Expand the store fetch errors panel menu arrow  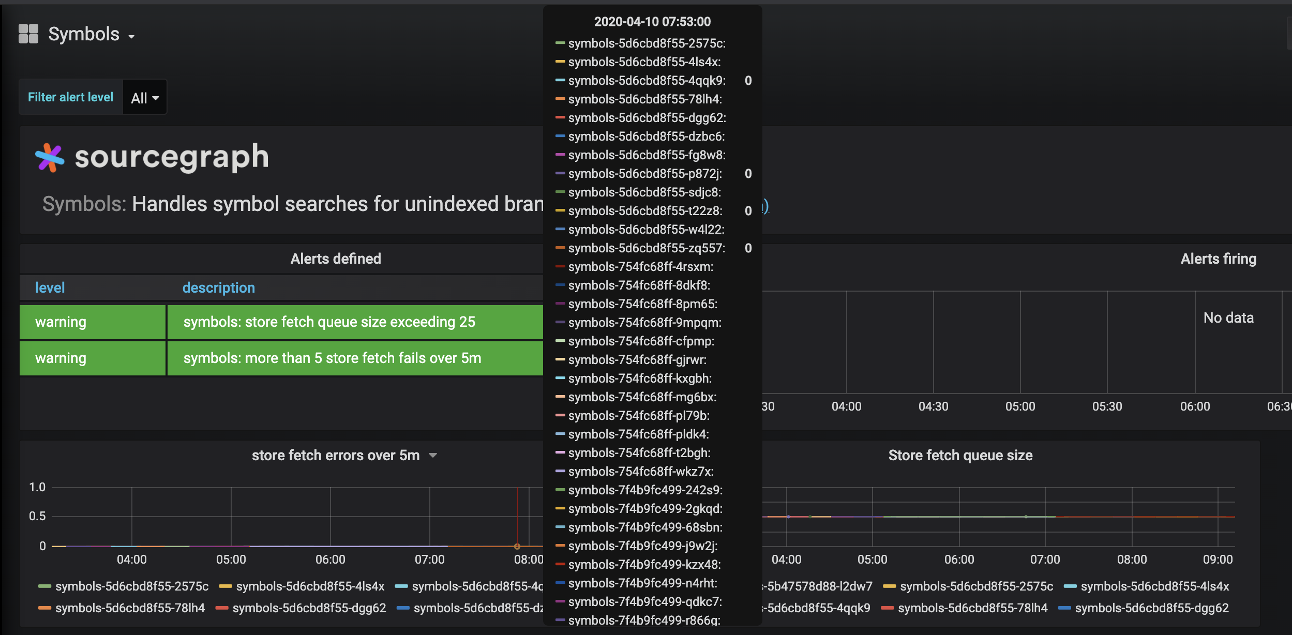[433, 456]
